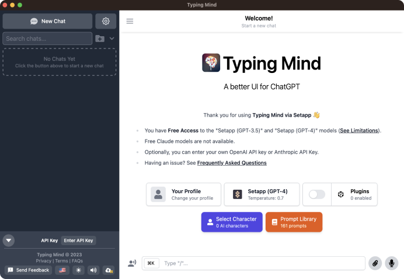
Task: Click the text-to-speech speaker person icon
Action: click(x=132, y=263)
